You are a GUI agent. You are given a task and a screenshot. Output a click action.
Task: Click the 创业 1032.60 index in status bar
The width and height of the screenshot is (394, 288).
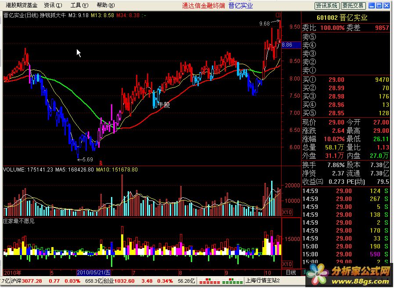click(119, 281)
